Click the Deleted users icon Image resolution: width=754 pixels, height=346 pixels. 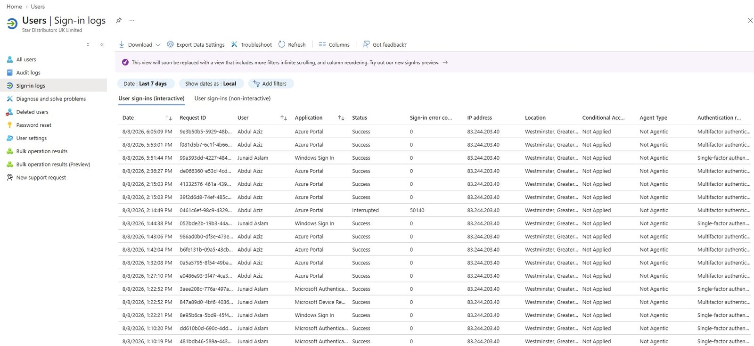[x=9, y=112]
